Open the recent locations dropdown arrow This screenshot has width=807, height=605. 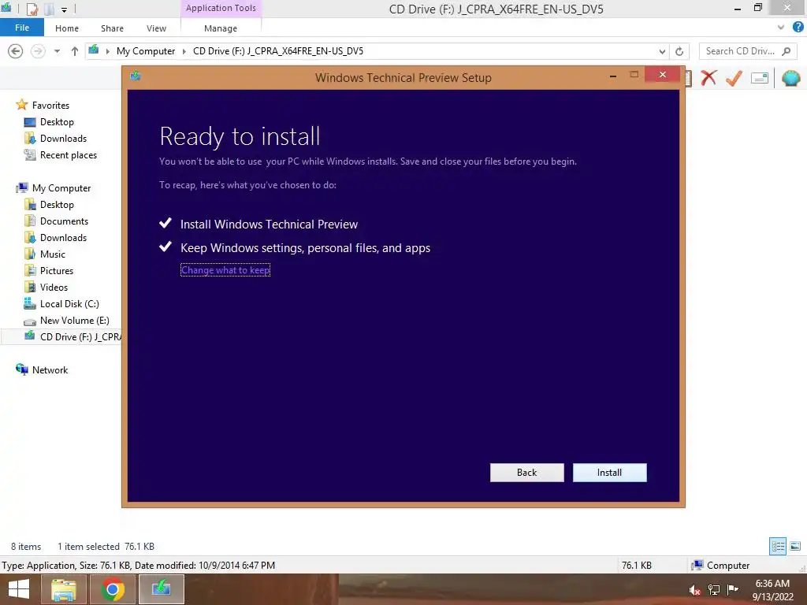57,51
